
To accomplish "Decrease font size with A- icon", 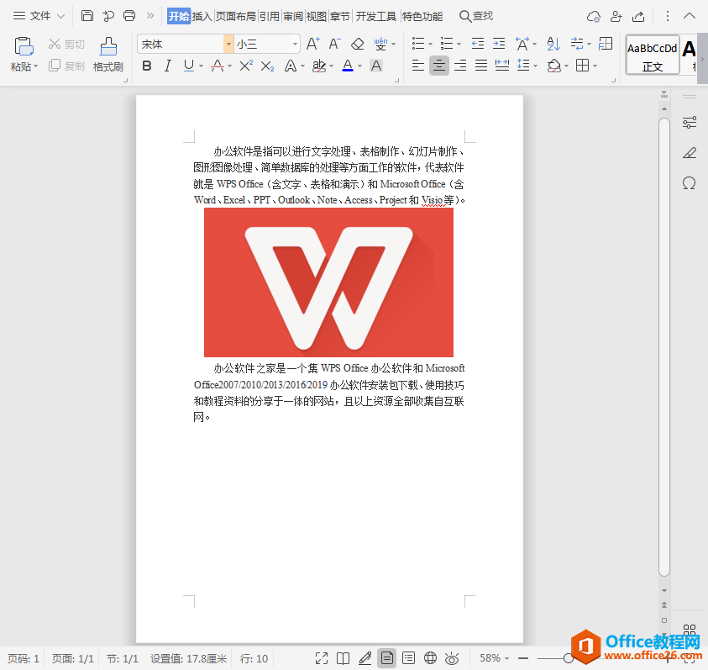I will pos(334,44).
